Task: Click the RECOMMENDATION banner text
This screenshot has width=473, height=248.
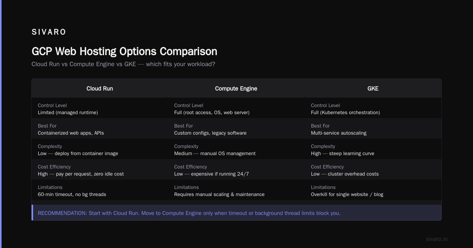Action: 189,213
